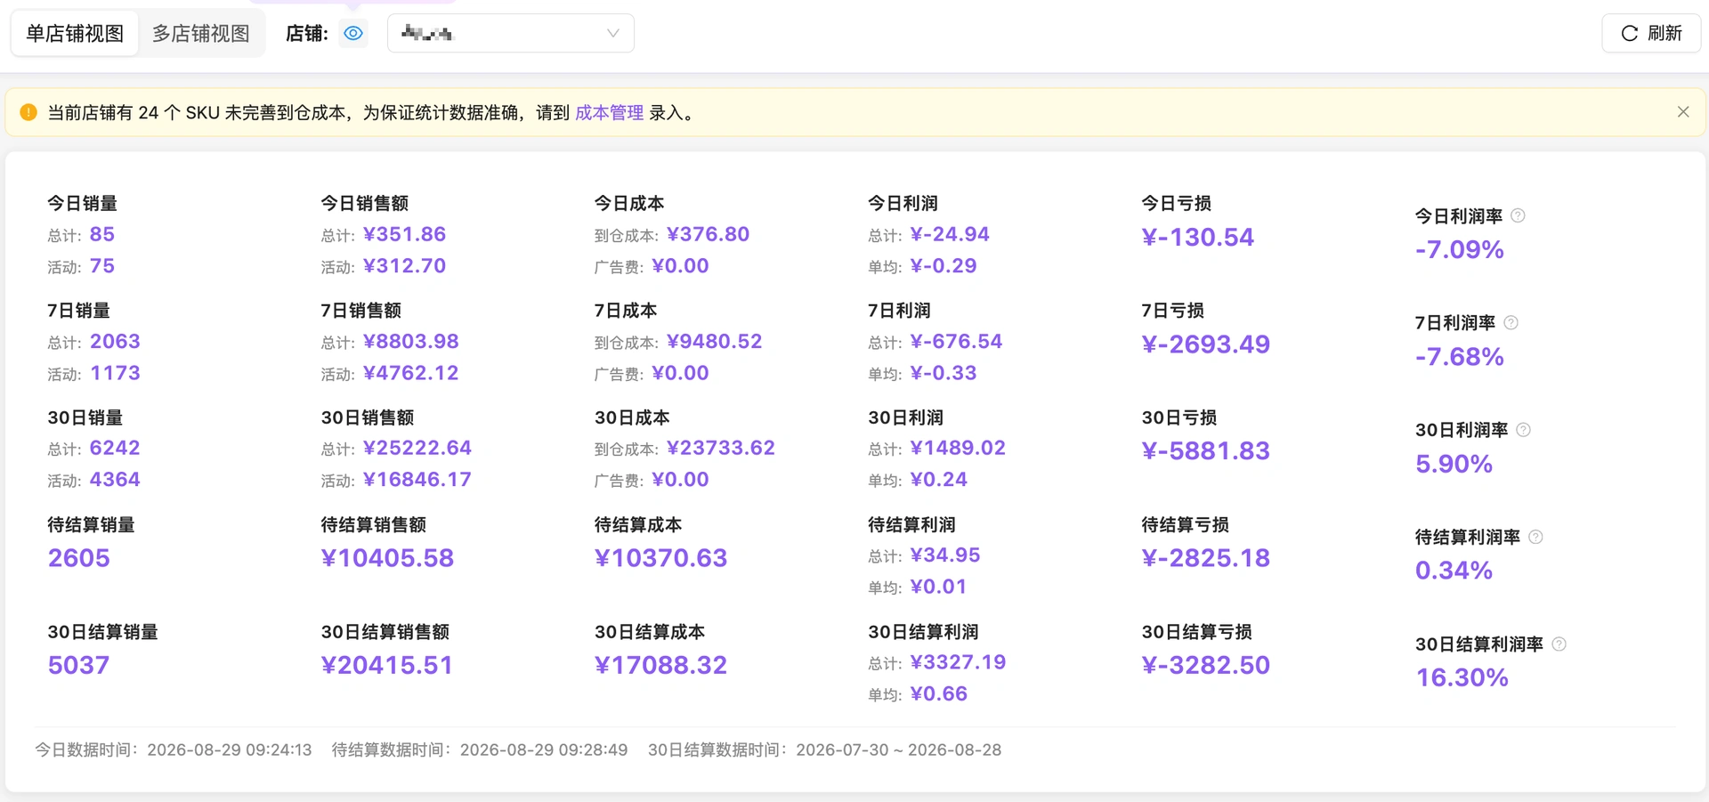Image resolution: width=1709 pixels, height=802 pixels.
Task: Click 30日结算成本 value ¥17088.32
Action: coord(661,666)
